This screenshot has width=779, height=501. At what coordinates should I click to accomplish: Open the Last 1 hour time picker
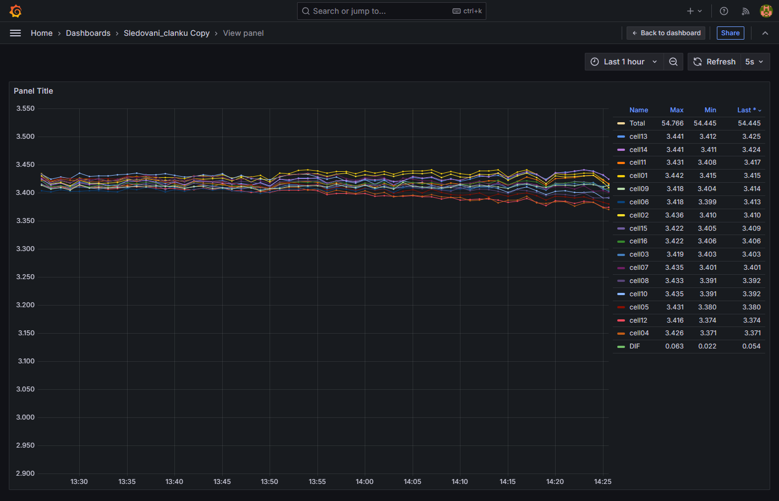[624, 62]
